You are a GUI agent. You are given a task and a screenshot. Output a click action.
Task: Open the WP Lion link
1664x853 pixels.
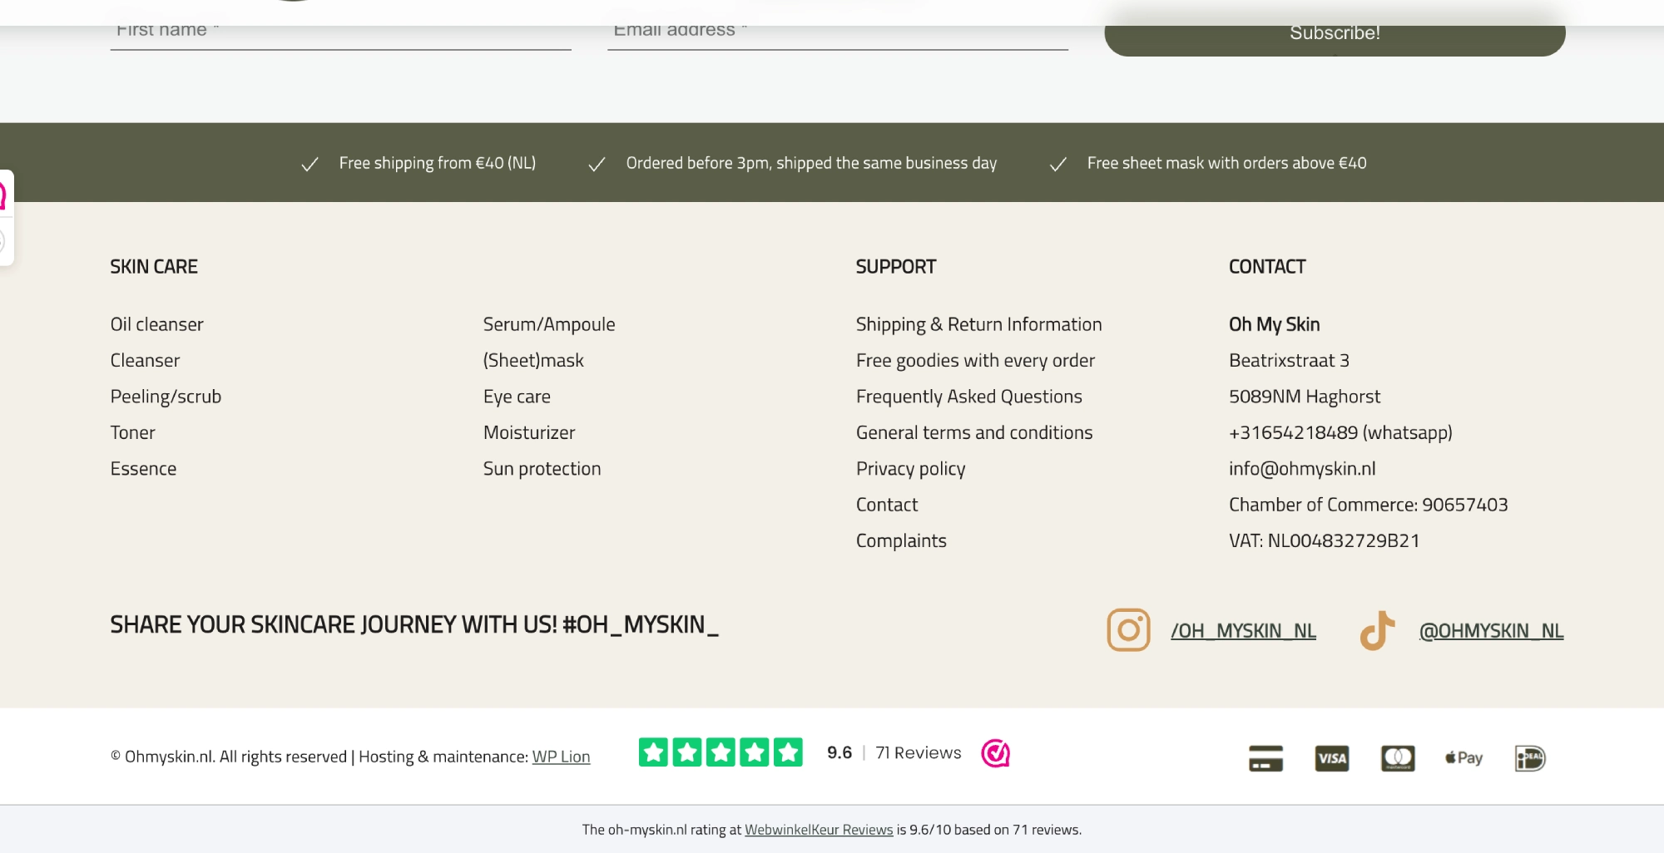point(561,757)
